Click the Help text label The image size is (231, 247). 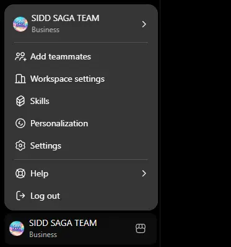39,173
